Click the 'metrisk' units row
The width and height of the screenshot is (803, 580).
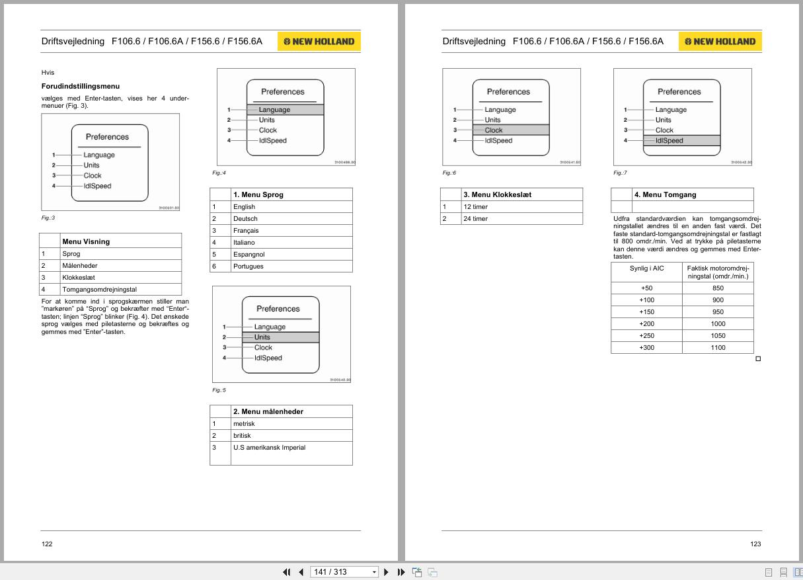tap(281, 423)
